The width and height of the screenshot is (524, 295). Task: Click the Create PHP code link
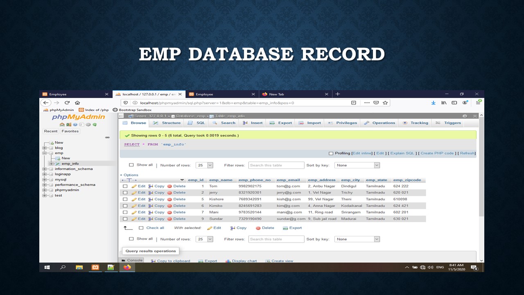pyautogui.click(x=437, y=153)
